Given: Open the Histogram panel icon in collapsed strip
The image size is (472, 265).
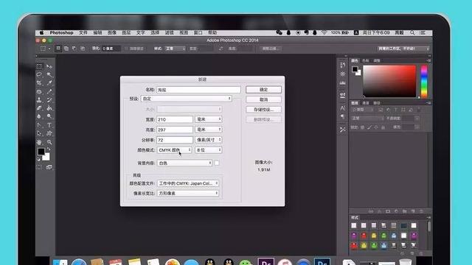Looking at the screenshot, I should tap(342, 82).
